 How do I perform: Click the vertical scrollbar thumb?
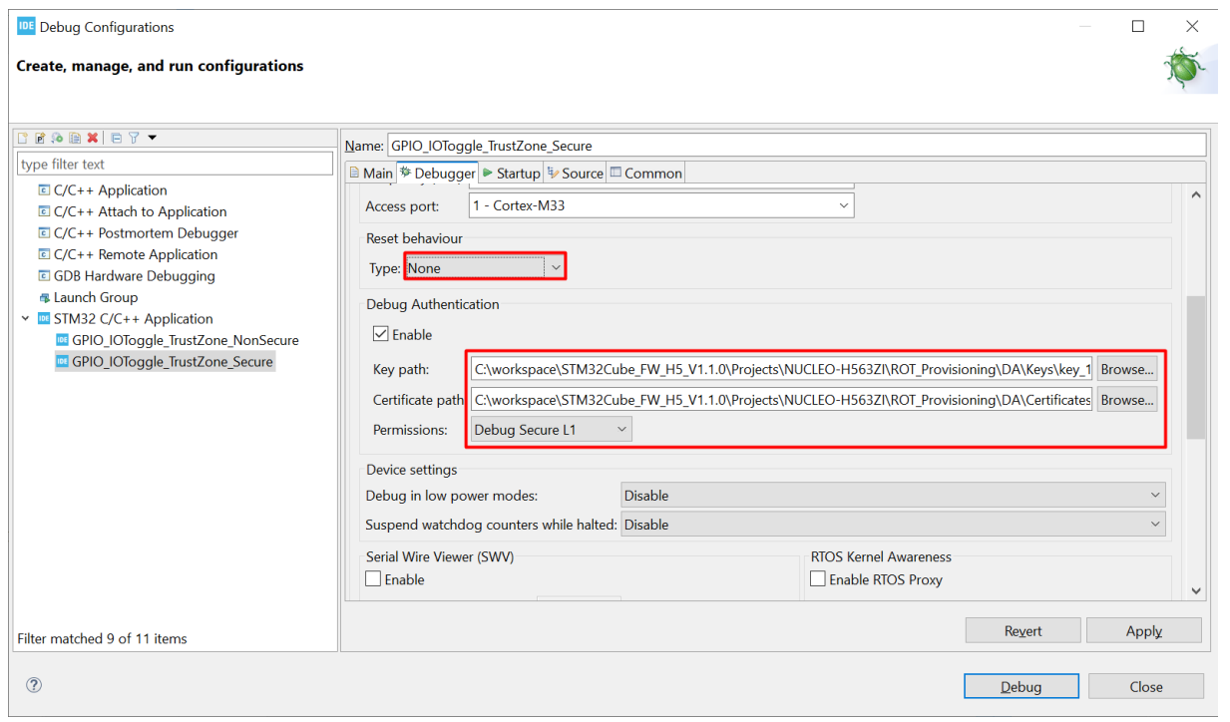pyautogui.click(x=1196, y=367)
